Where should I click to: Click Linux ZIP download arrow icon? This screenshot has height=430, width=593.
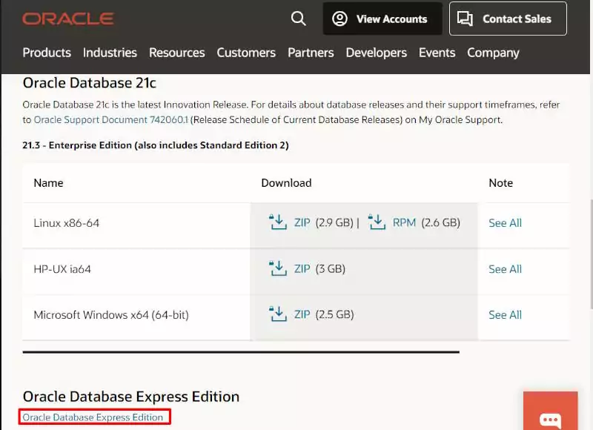point(278,222)
